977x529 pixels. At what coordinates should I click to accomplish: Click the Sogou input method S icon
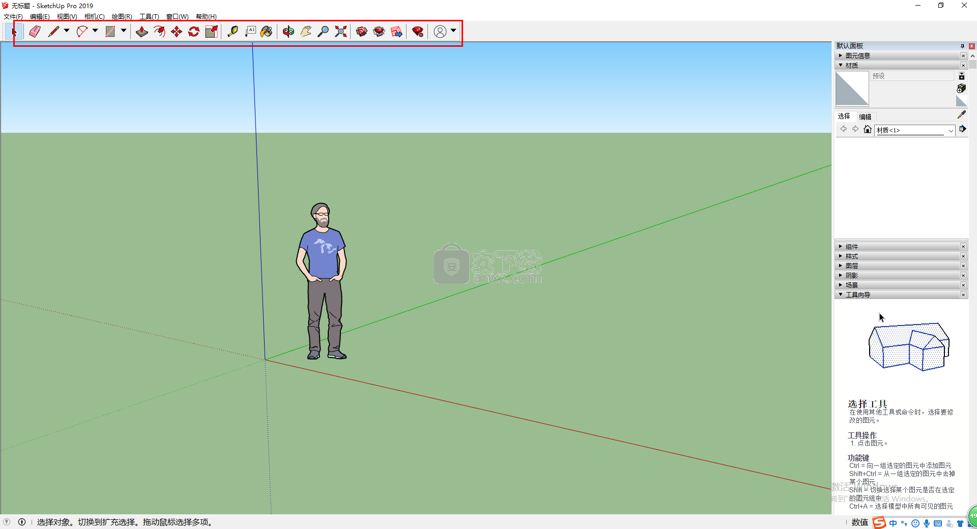[879, 523]
